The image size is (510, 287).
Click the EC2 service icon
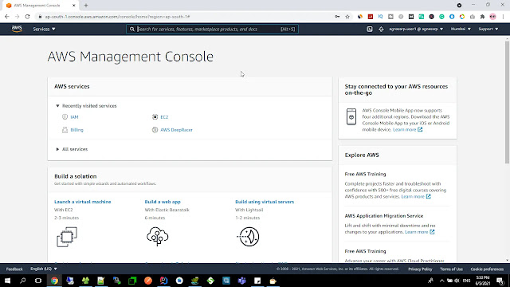[155, 117]
